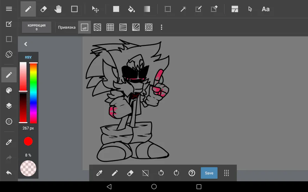Open the hamburger main menu
Viewport: 308px width, 192px height.
pyautogui.click(x=9, y=9)
